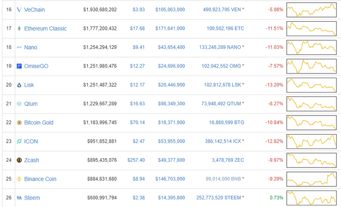The width and height of the screenshot is (341, 207).
Task: View ICON price chart thumbnail
Action: [x=311, y=142]
